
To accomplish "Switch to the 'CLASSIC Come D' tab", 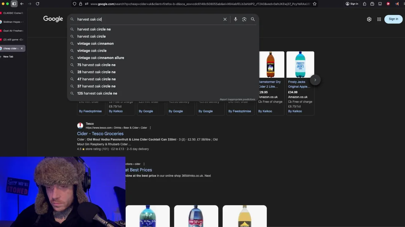I will click(x=13, y=13).
